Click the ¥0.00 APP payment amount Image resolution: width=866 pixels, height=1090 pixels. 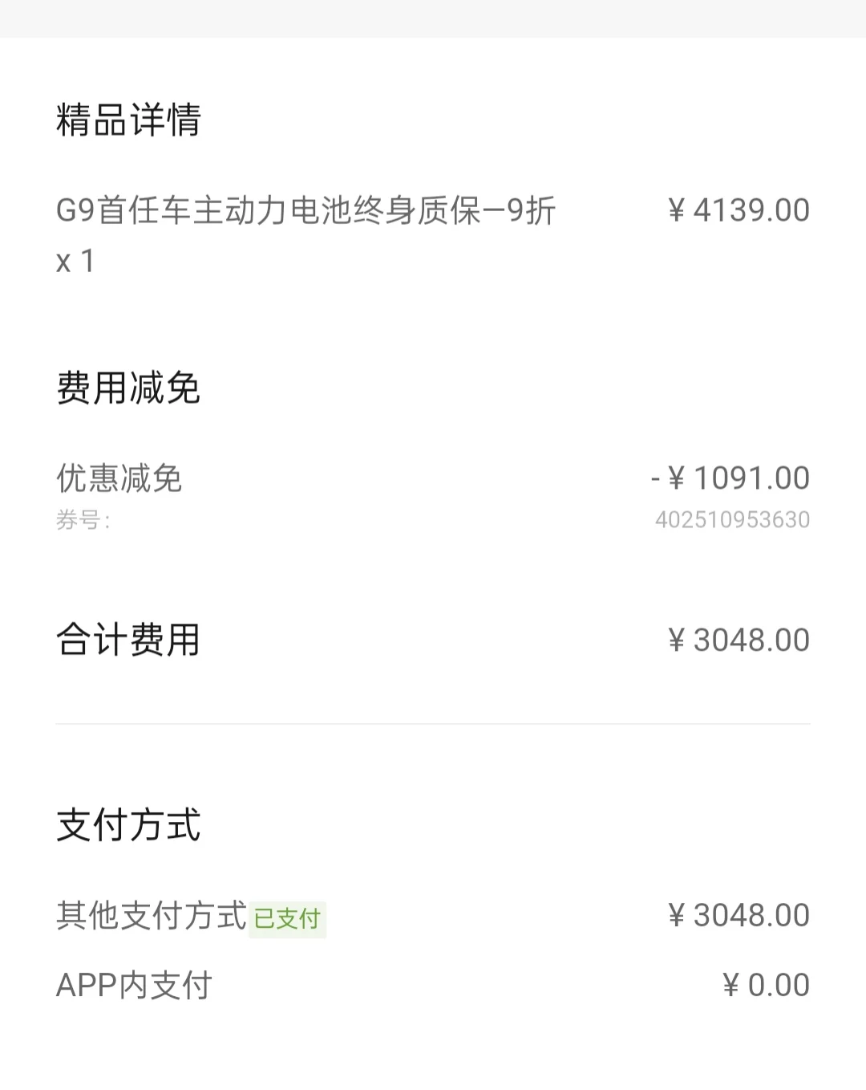click(766, 985)
